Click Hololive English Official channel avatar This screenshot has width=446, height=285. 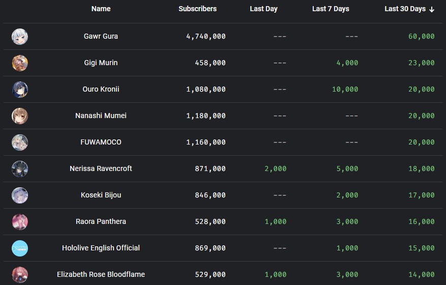click(x=20, y=248)
